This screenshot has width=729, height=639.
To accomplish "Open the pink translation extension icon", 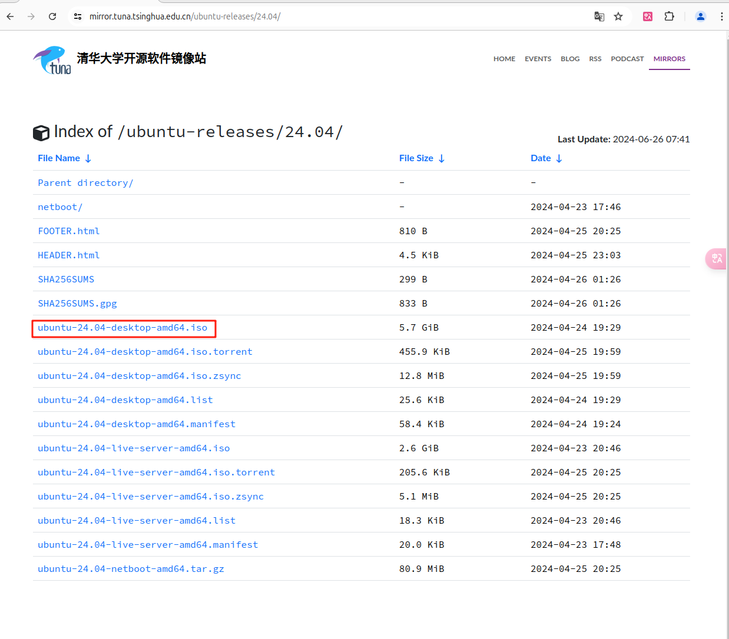I will click(x=648, y=16).
